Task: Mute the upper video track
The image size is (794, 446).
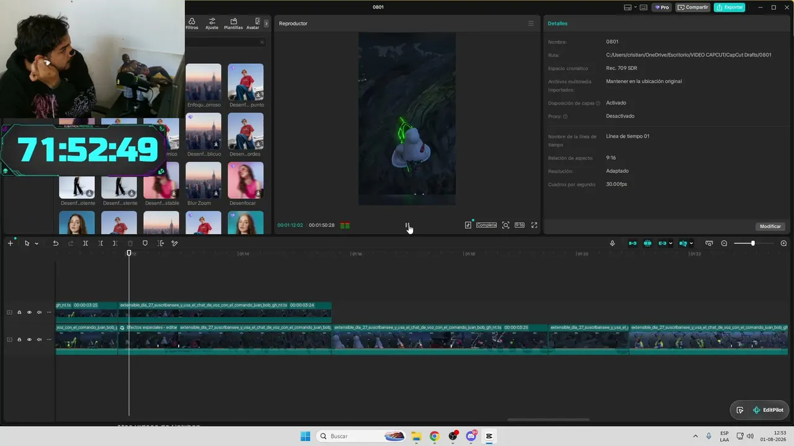Action: point(39,312)
